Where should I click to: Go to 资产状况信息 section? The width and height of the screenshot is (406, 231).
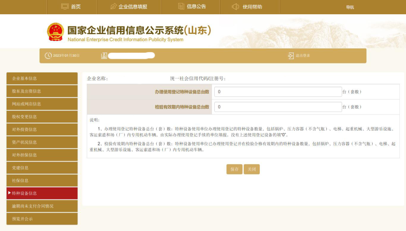click(42, 142)
